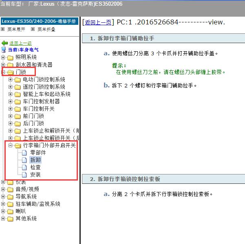Click the 喇叭 folder icon
The image size is (245, 244).
[x=10, y=211]
